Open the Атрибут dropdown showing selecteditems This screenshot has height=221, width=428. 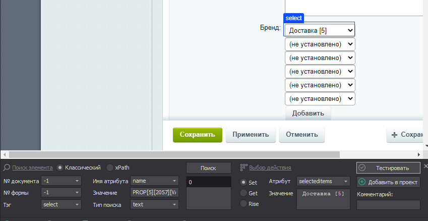coord(323,181)
